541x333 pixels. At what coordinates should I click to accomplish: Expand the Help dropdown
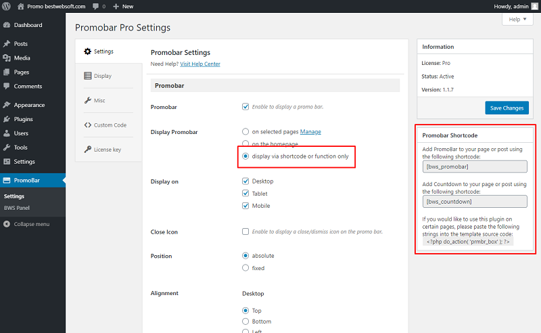[517, 20]
